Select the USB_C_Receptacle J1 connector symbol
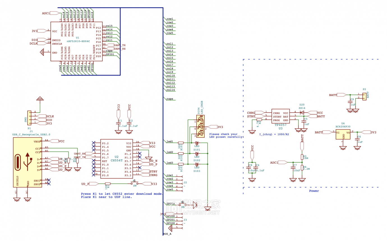 [27, 162]
